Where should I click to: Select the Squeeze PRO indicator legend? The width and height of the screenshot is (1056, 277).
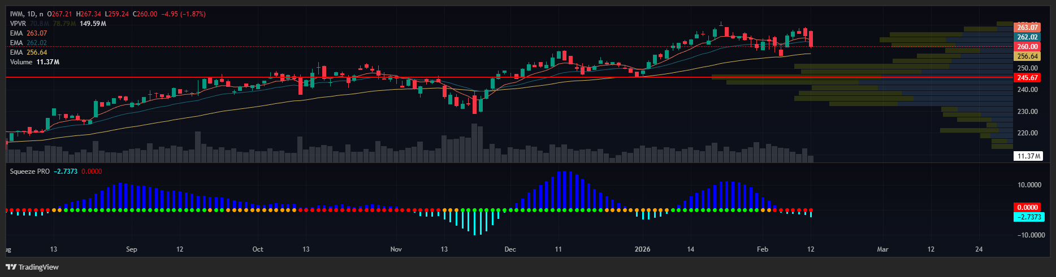[30, 172]
